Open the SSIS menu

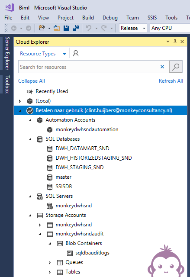pyautogui.click(x=152, y=18)
